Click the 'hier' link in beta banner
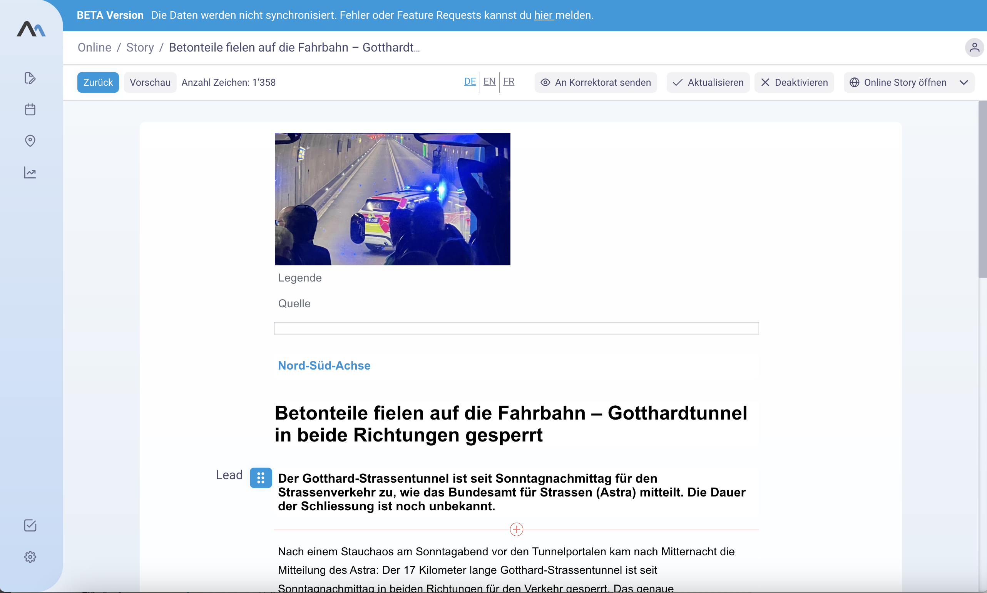Image resolution: width=987 pixels, height=593 pixels. (x=544, y=15)
